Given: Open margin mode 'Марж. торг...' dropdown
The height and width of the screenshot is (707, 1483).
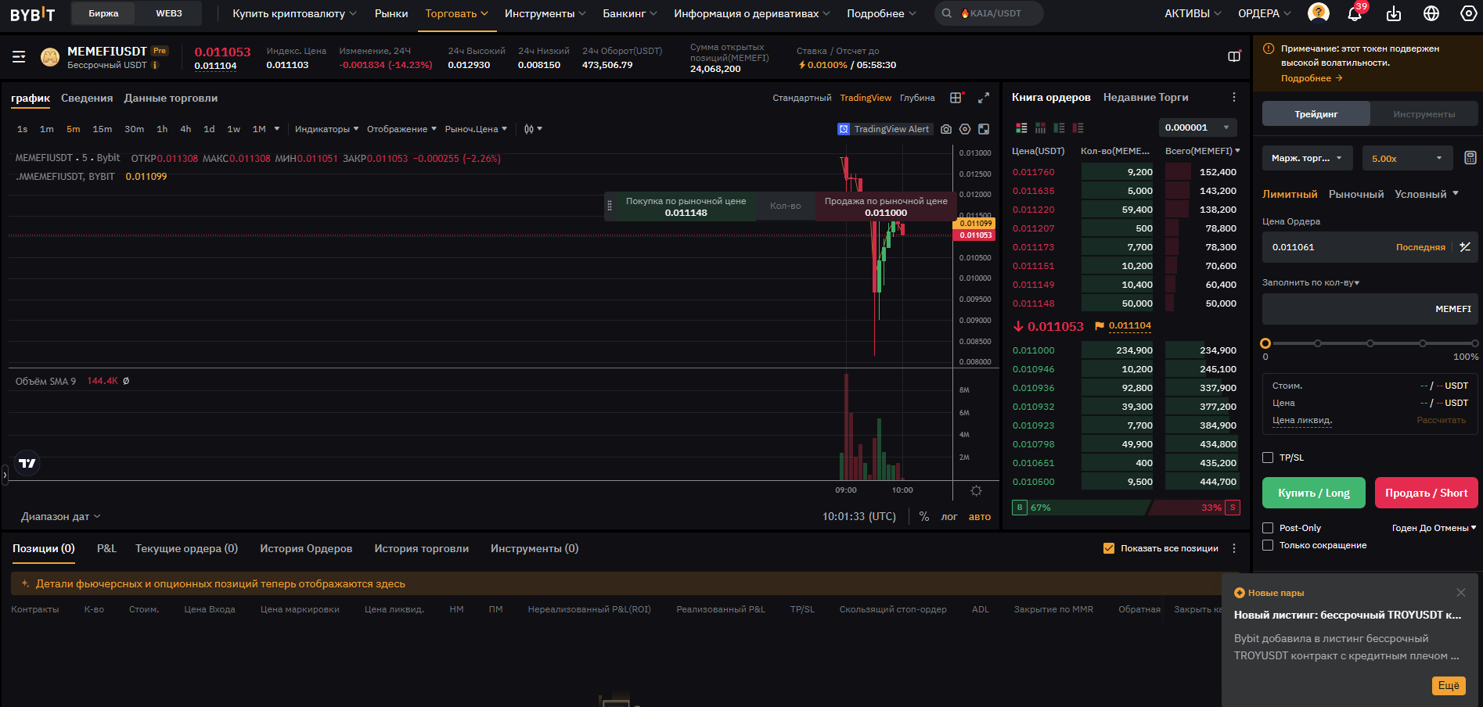Looking at the screenshot, I should pyautogui.click(x=1307, y=158).
